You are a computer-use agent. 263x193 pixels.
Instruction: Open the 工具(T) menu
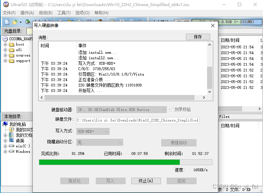click(x=64, y=13)
